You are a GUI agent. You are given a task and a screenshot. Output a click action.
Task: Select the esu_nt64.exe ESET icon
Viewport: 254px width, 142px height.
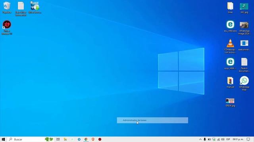pos(230,26)
